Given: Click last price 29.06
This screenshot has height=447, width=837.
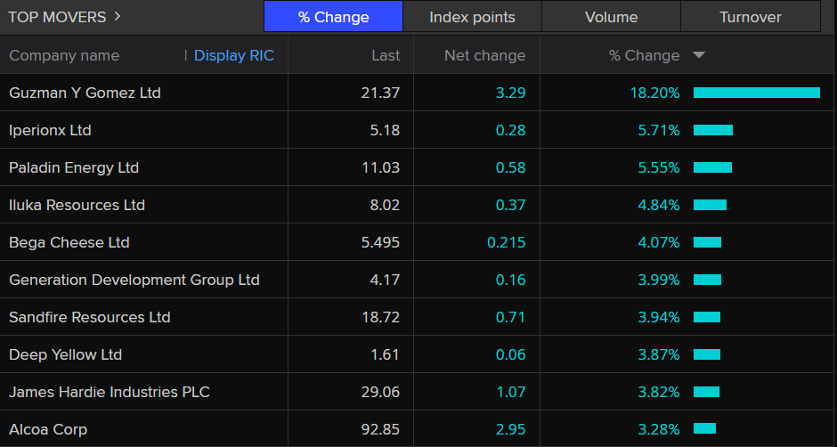Looking at the screenshot, I should [x=380, y=392].
